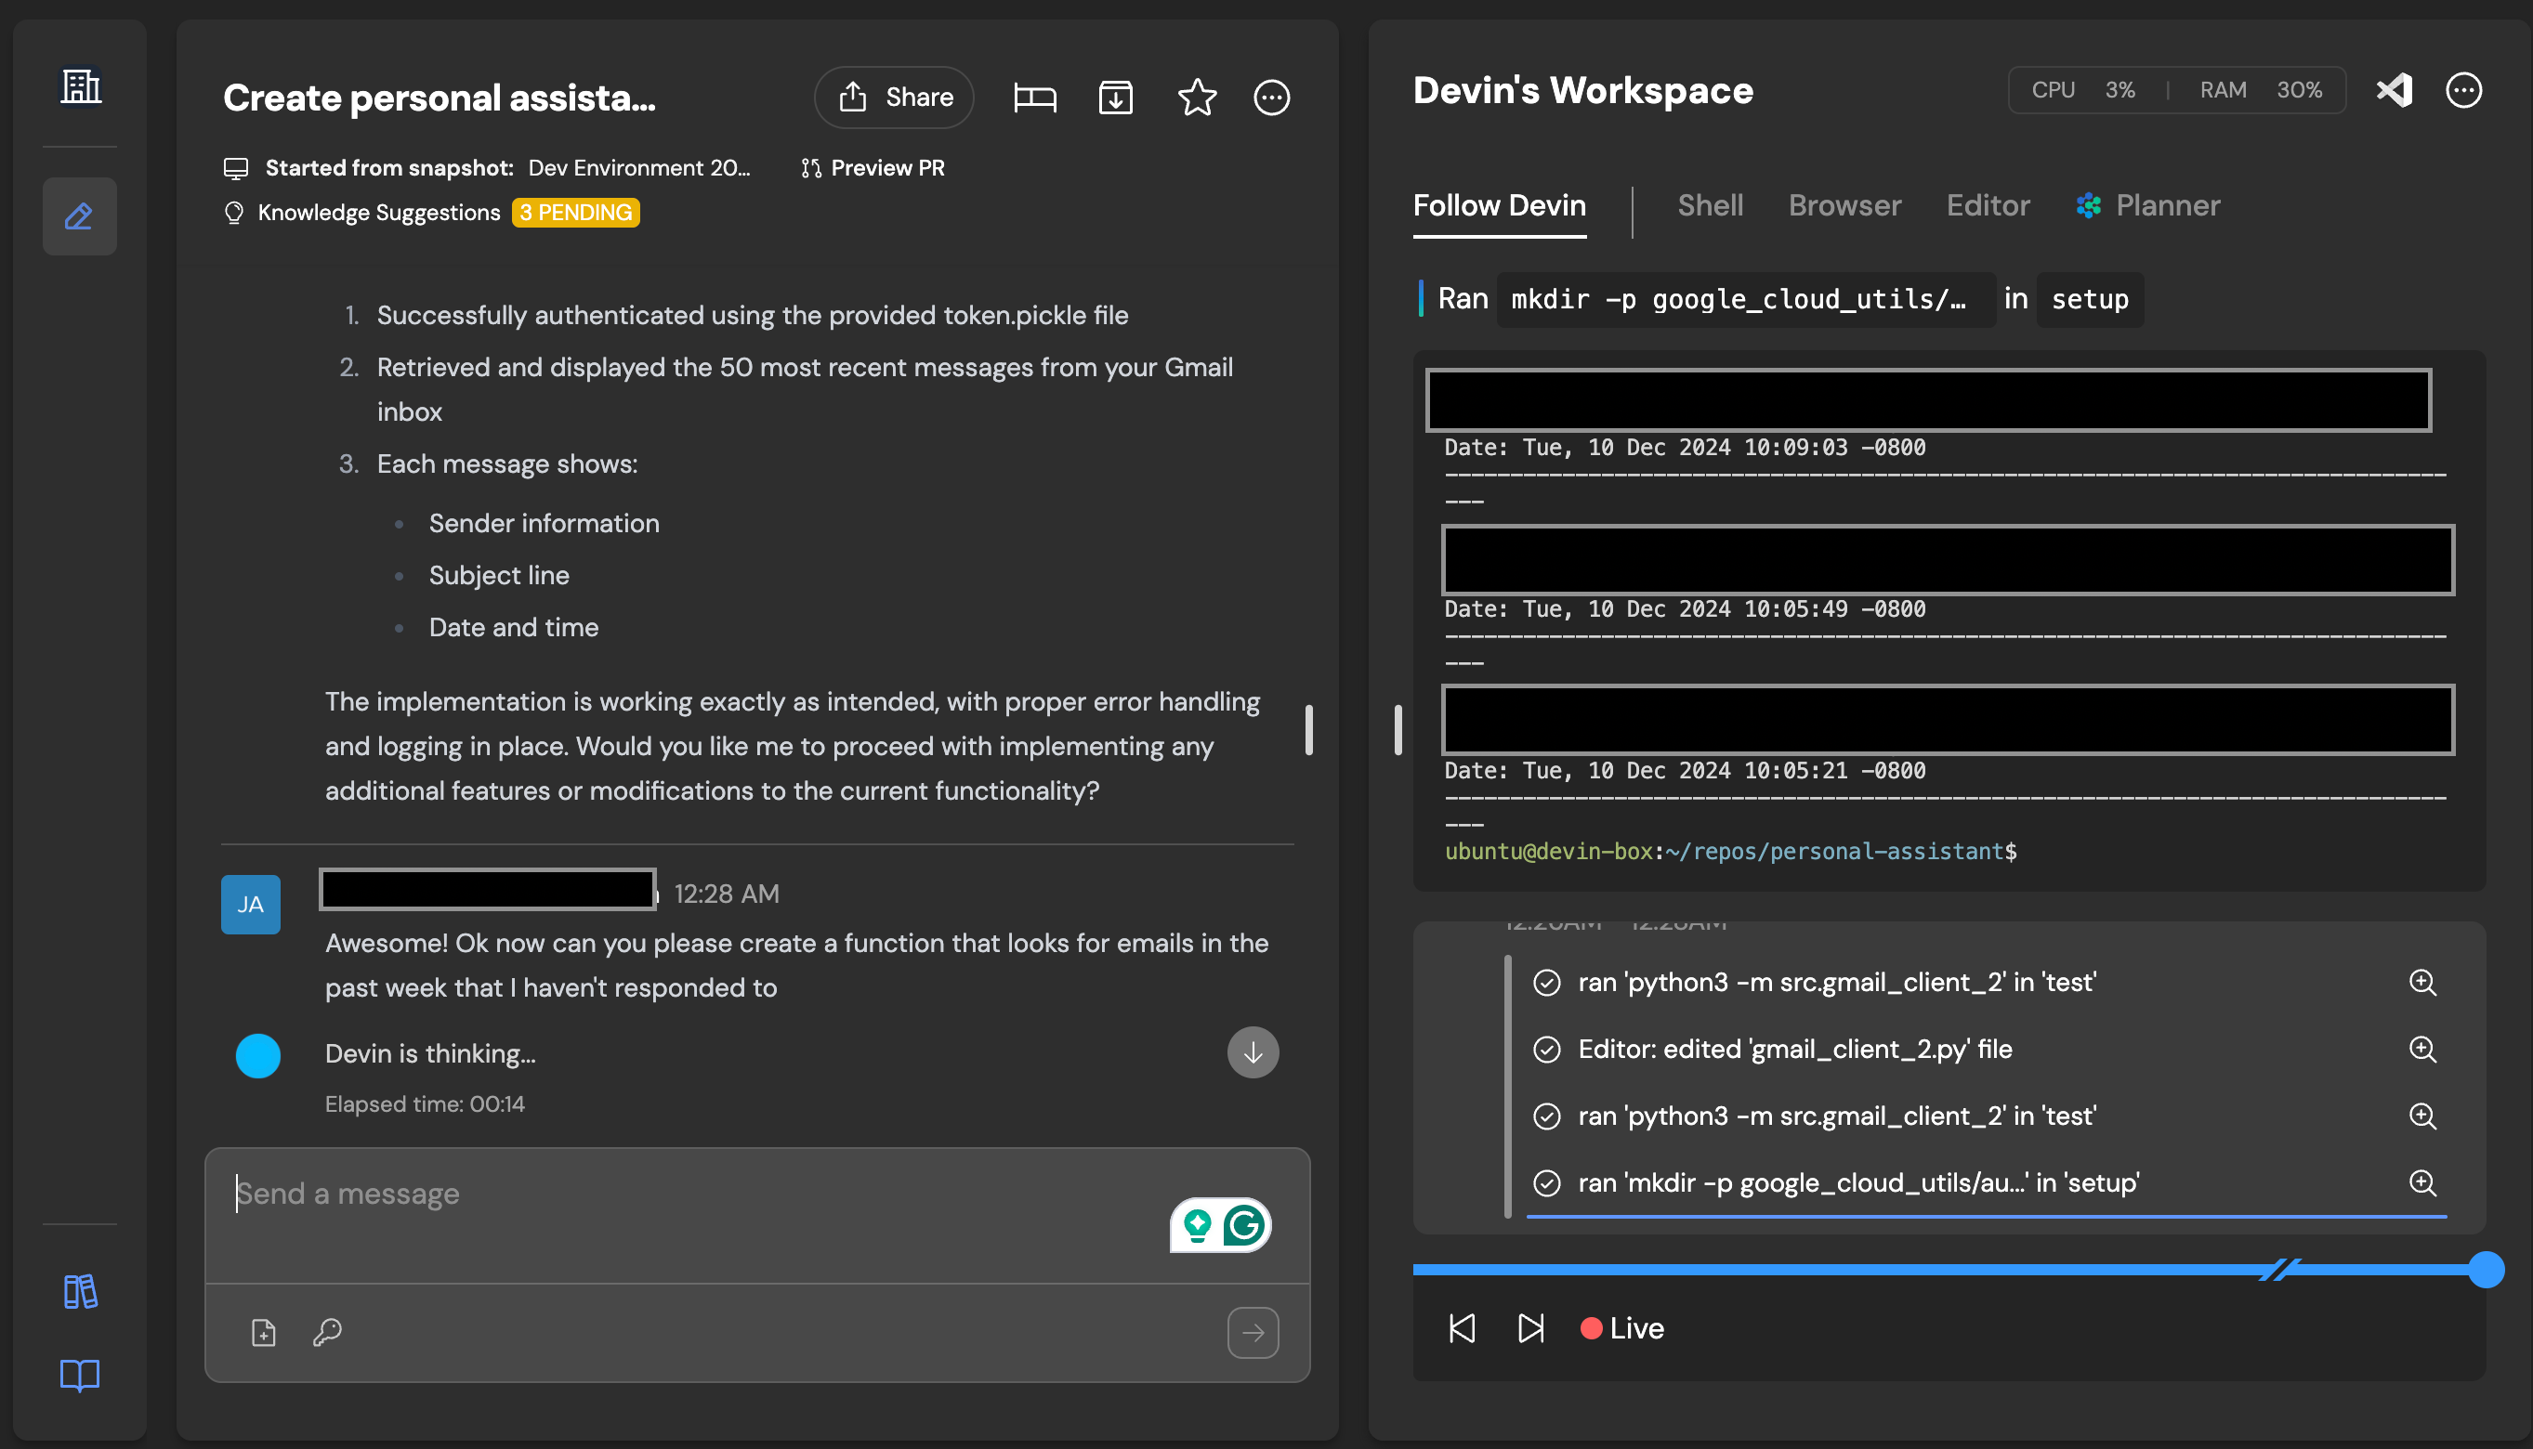Image resolution: width=2533 pixels, height=1449 pixels.
Task: Click the attach file icon below message box
Action: [x=264, y=1332]
